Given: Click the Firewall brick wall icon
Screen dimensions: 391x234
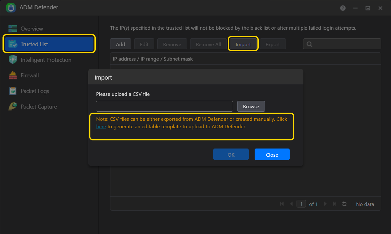Looking at the screenshot, I should pos(13,75).
